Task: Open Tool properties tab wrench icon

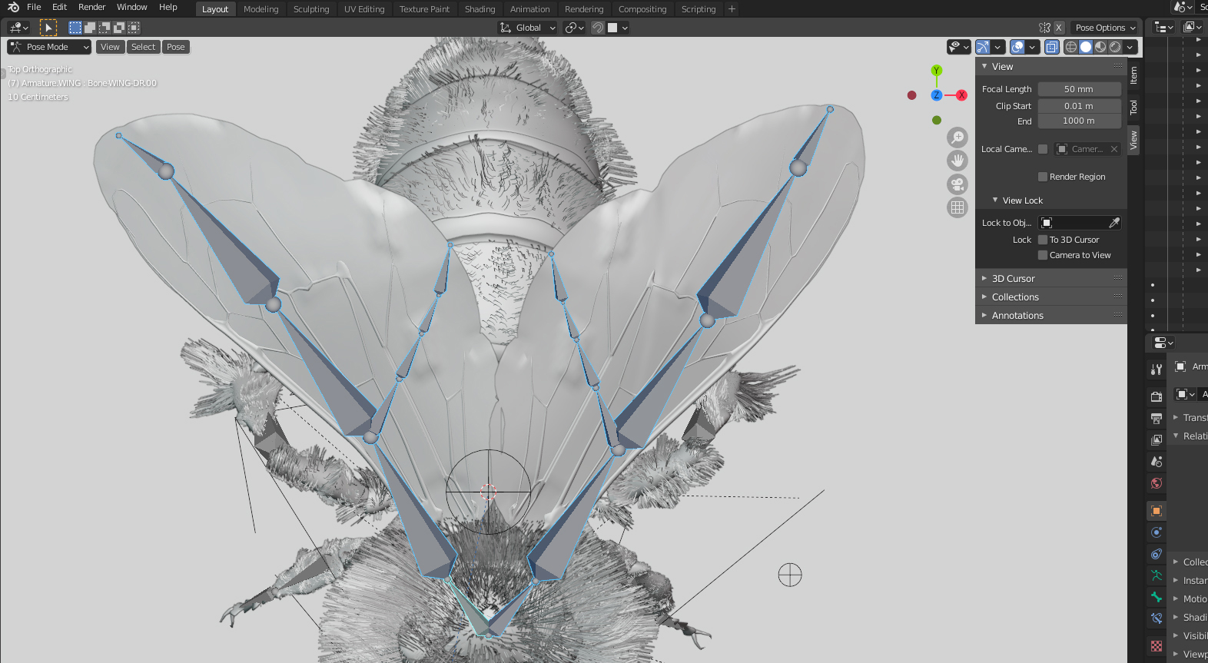Action: [x=1157, y=370]
